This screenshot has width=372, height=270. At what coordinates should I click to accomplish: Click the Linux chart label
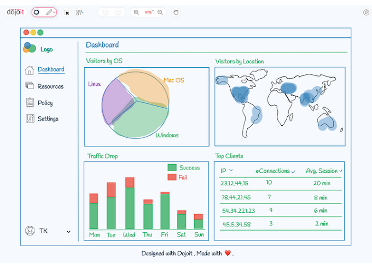[x=95, y=84]
